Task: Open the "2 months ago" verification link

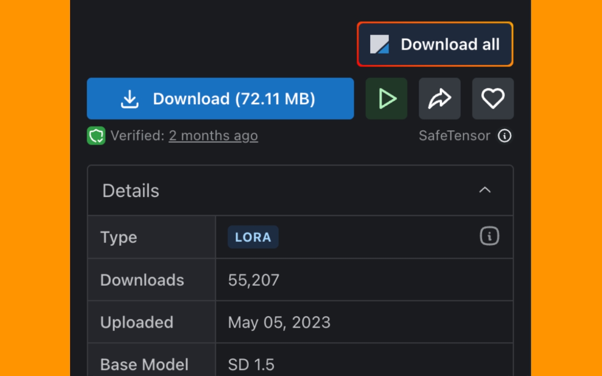Action: tap(213, 136)
